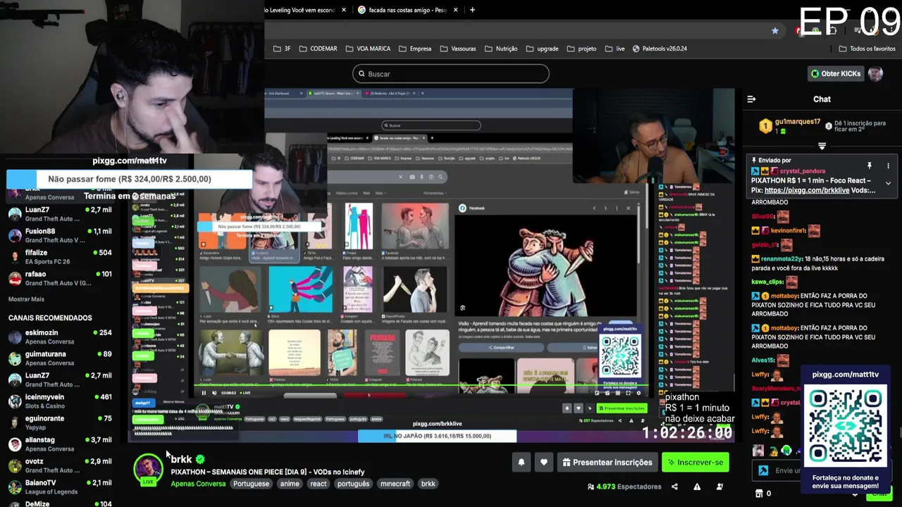Select the react tag
This screenshot has height=507, width=902.
tap(319, 484)
